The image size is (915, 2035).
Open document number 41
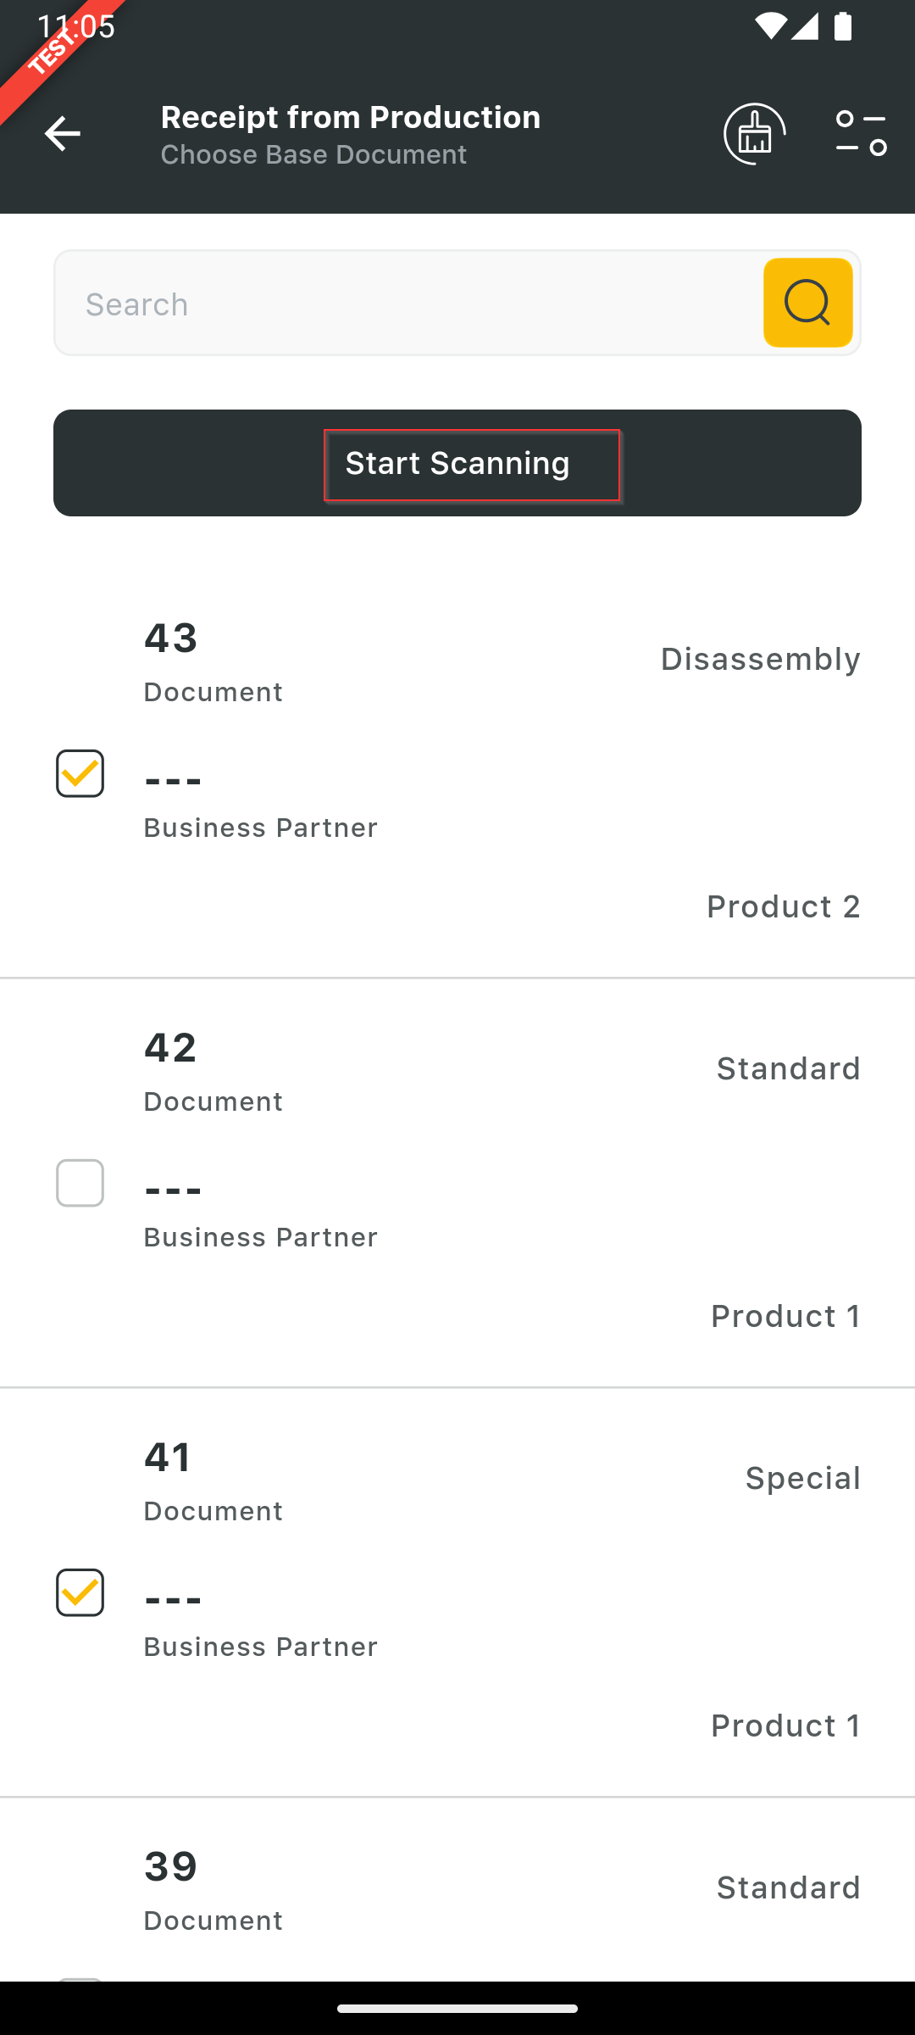[169, 1457]
